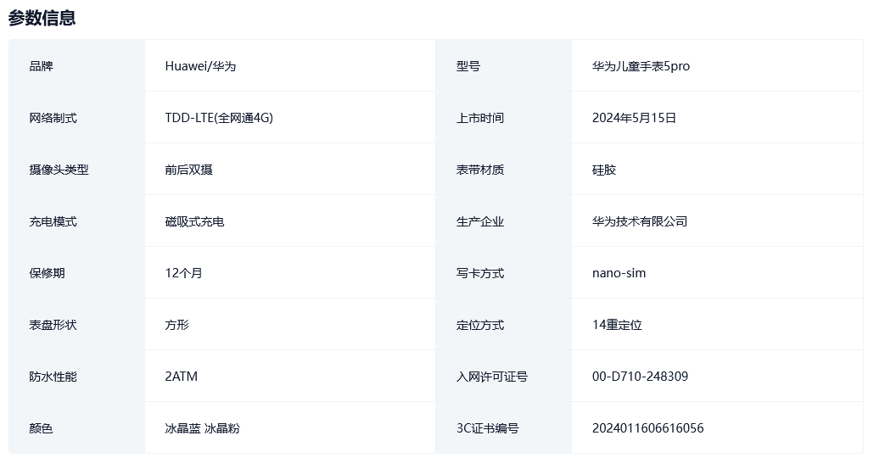This screenshot has height=469, width=874.
Task: Click the 硅胶 strap material value
Action: coord(604,170)
